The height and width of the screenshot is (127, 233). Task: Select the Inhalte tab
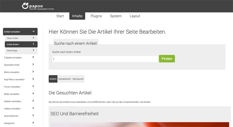[77, 16]
